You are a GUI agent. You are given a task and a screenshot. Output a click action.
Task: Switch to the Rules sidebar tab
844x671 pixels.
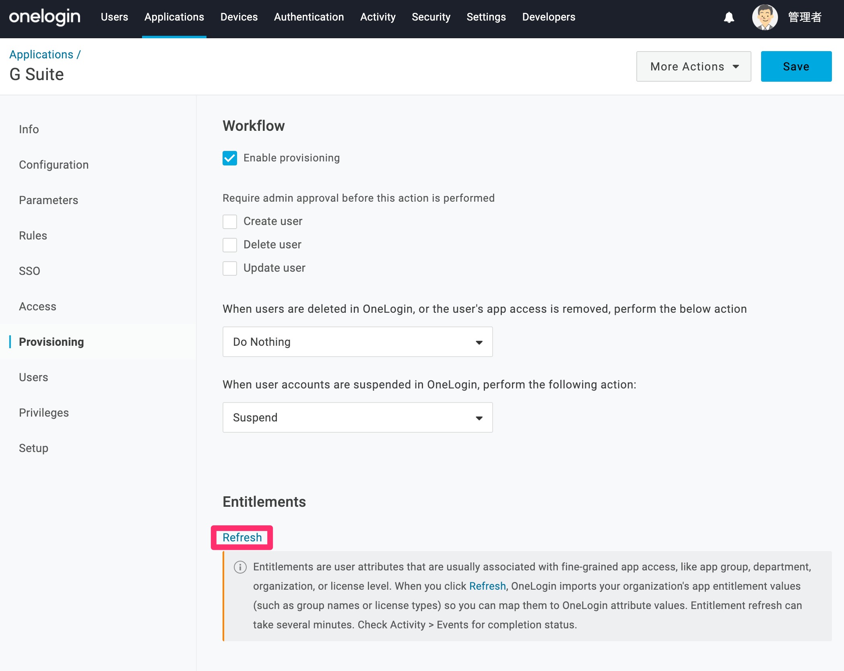pos(33,235)
